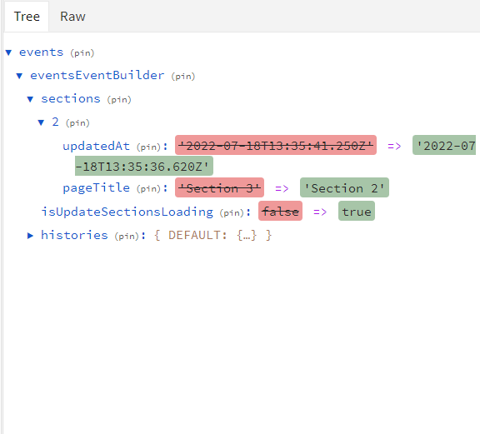
Task: Click the added true value
Action: (x=357, y=211)
